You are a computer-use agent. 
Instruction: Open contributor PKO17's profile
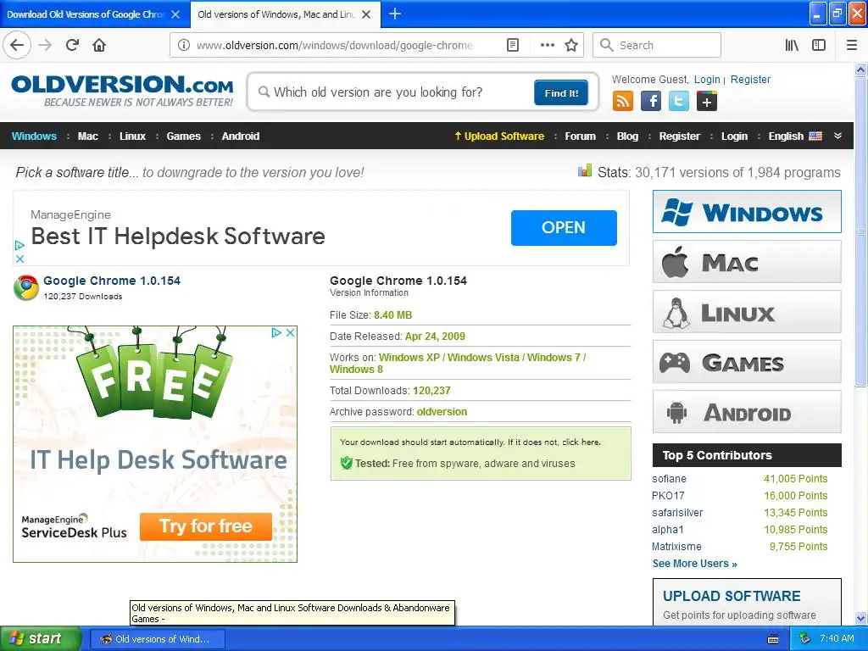click(668, 495)
